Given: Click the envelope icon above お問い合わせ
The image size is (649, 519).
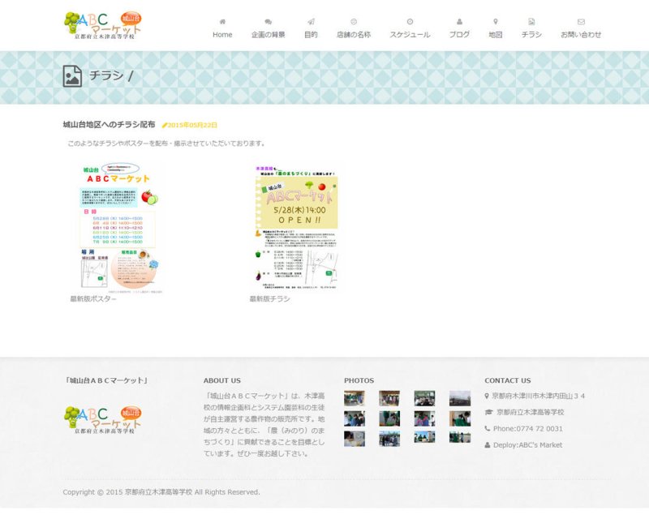Looking at the screenshot, I should 581,22.
